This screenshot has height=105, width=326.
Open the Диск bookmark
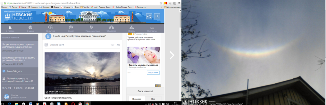click(75, 7)
